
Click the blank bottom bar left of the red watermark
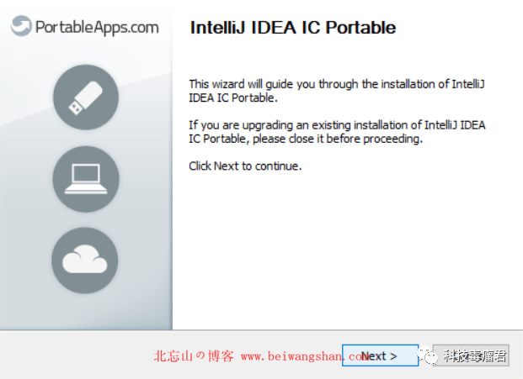(x=76, y=355)
